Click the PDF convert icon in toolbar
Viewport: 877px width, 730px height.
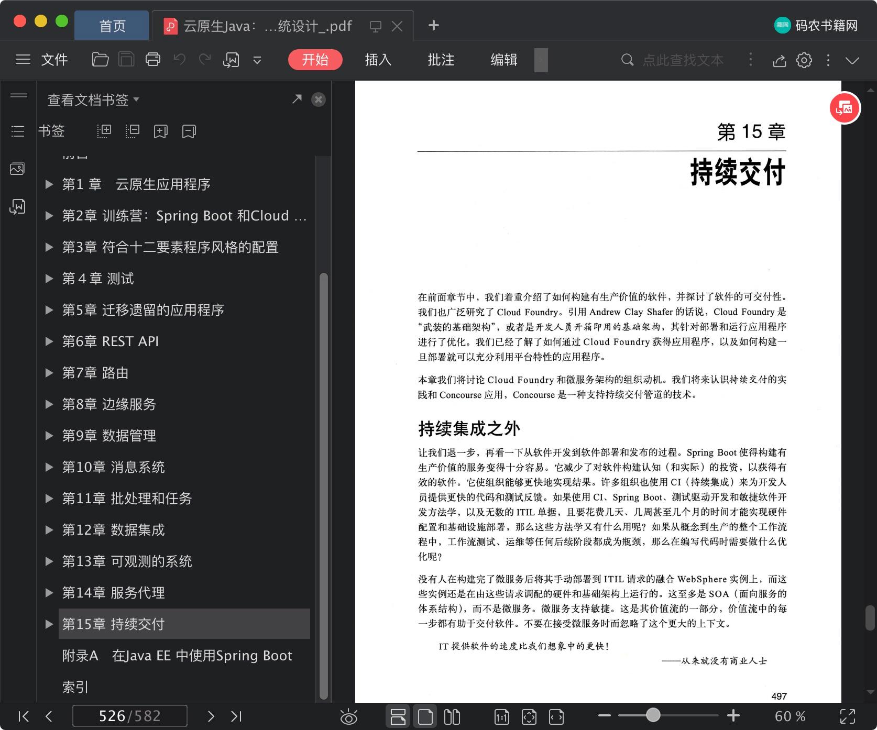pos(231,60)
